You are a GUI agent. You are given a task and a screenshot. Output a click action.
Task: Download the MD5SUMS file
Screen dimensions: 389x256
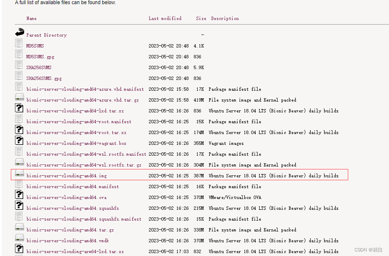(35, 46)
